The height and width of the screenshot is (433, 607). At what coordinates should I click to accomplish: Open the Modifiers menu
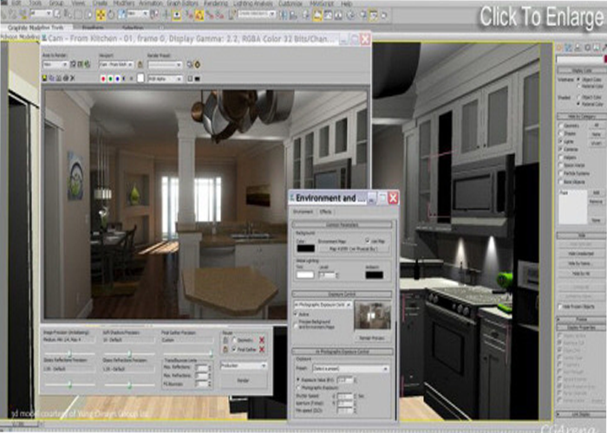click(124, 3)
